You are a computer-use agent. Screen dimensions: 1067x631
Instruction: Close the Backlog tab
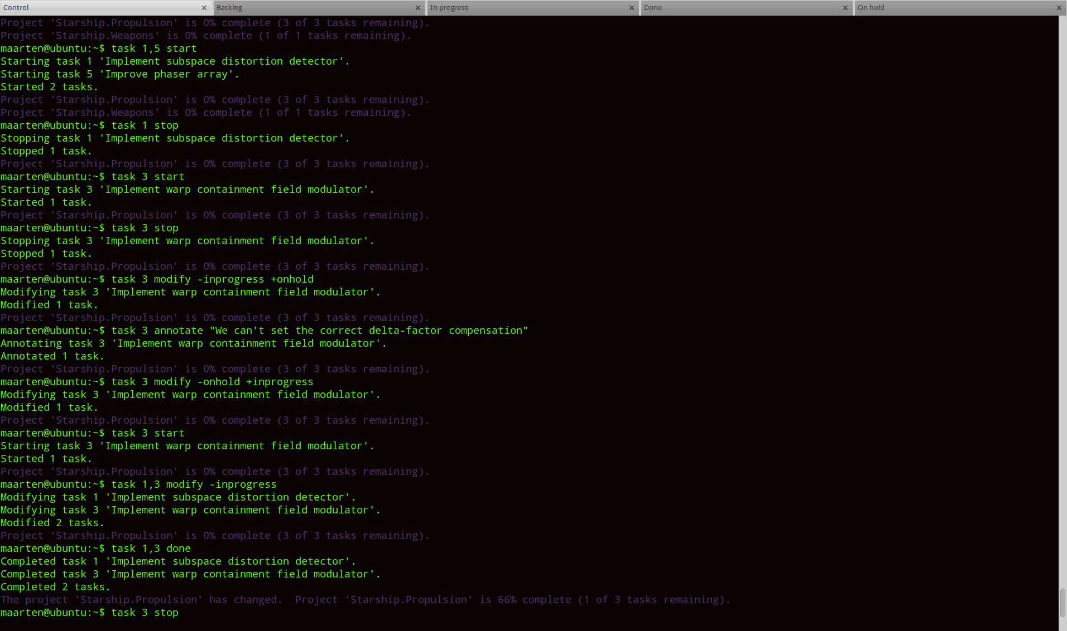coord(418,8)
